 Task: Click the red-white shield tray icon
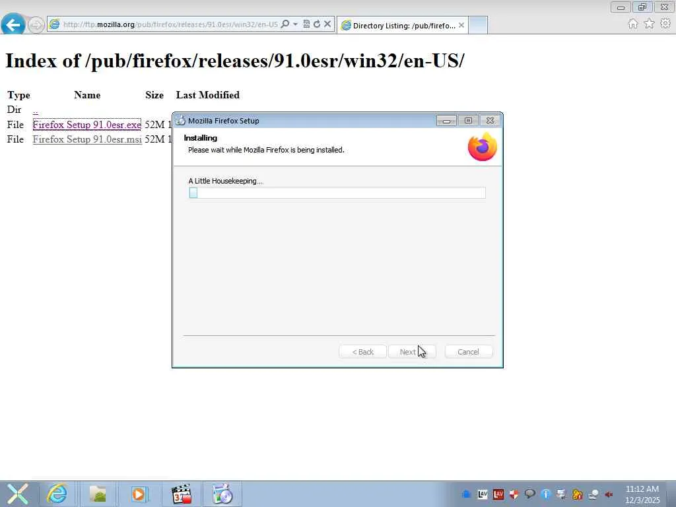tap(514, 494)
